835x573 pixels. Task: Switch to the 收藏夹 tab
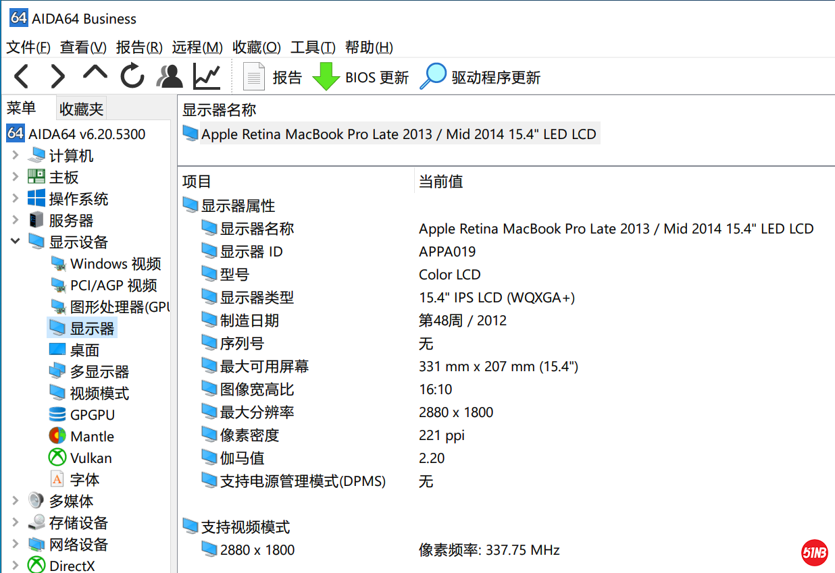click(81, 109)
